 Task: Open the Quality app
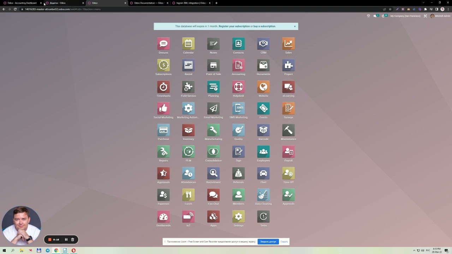coord(238,130)
